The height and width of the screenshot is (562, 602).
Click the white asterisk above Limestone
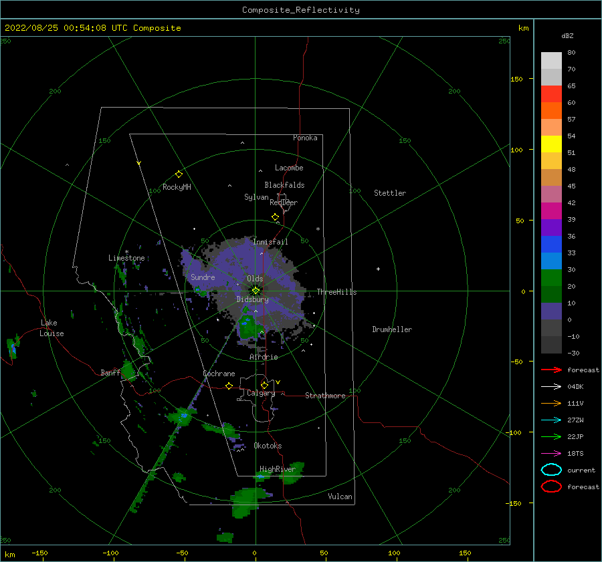(x=126, y=252)
